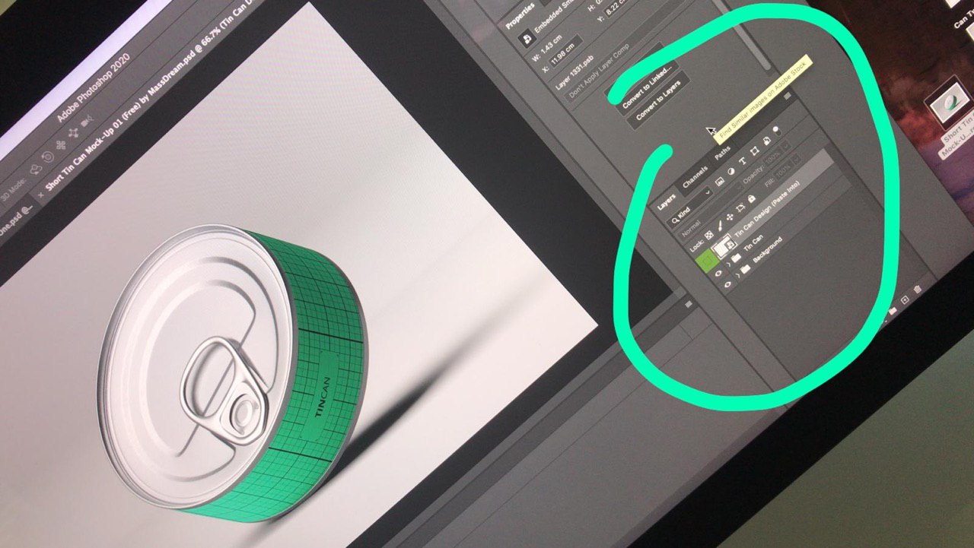Toggle lock image pixels brush icon
Image resolution: width=974 pixels, height=548 pixels.
tap(720, 226)
